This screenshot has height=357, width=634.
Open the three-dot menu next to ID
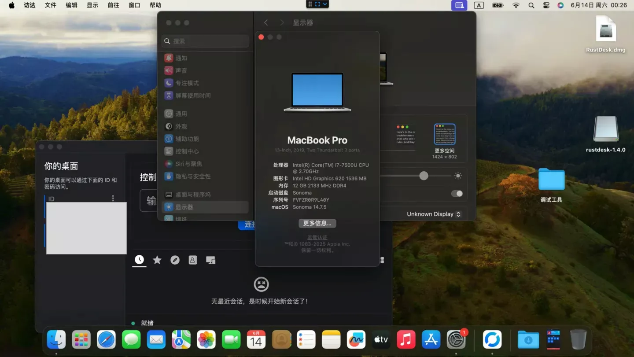[x=113, y=198]
